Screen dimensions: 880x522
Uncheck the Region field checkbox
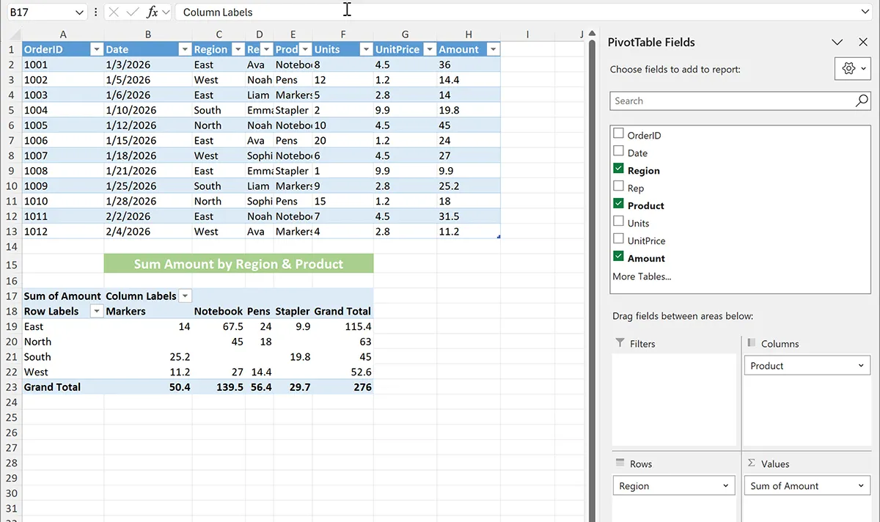618,170
